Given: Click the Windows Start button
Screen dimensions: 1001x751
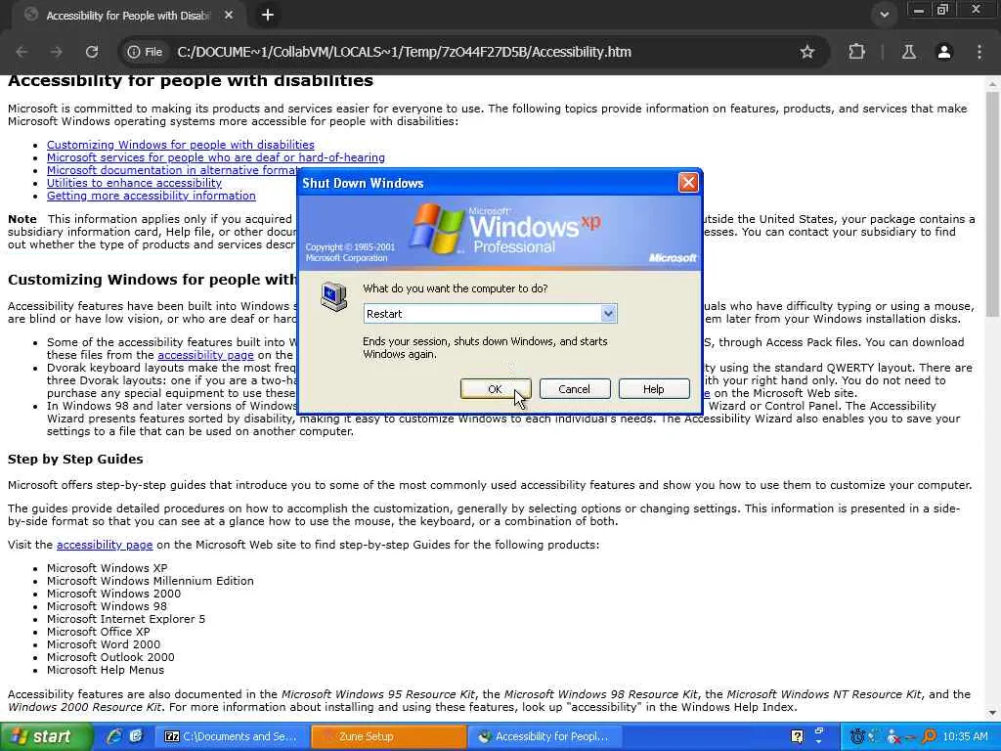Looking at the screenshot, I should (x=45, y=736).
